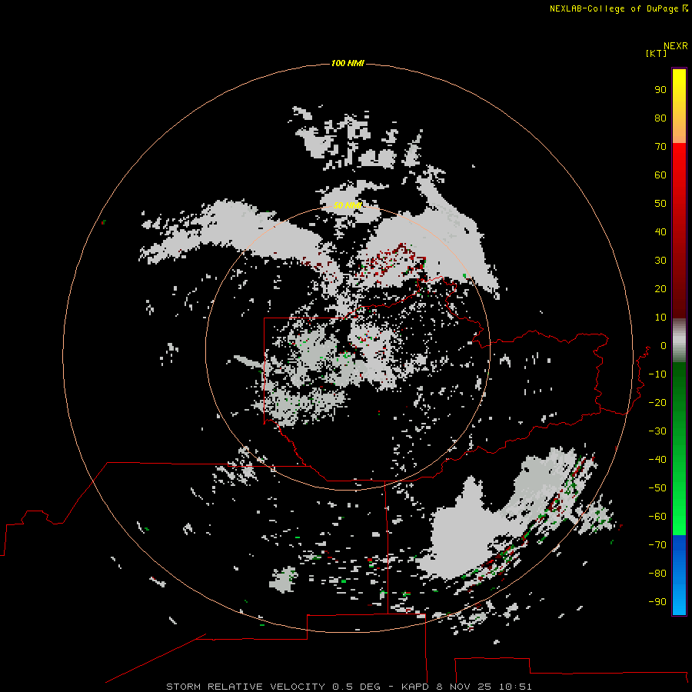Click the gray near-zero segment of color bar

679,341
